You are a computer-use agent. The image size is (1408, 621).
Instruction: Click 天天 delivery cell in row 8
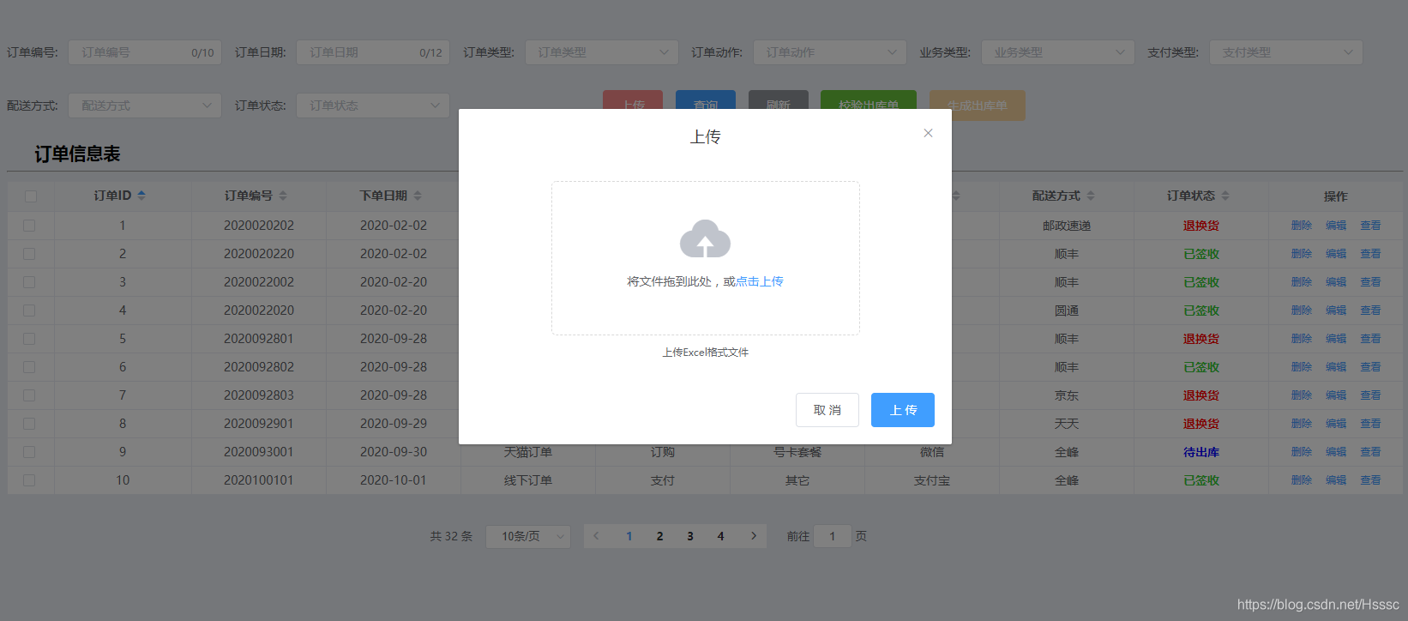(x=1067, y=424)
